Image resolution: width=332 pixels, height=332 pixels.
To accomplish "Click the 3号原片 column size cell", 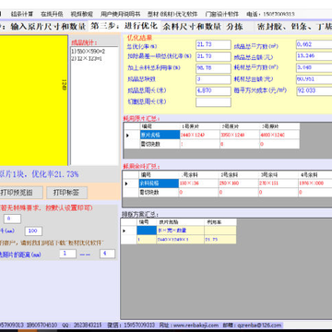I will pos(279,135).
